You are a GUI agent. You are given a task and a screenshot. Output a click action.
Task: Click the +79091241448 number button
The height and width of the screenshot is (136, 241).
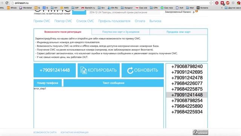(55, 70)
